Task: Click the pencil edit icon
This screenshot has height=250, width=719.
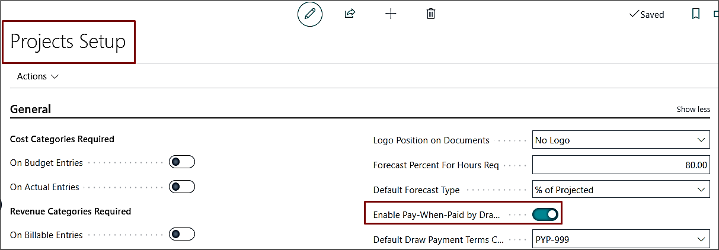Action: (x=309, y=14)
